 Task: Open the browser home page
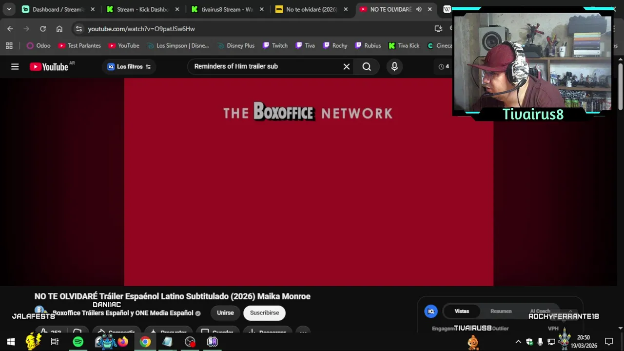(59, 29)
